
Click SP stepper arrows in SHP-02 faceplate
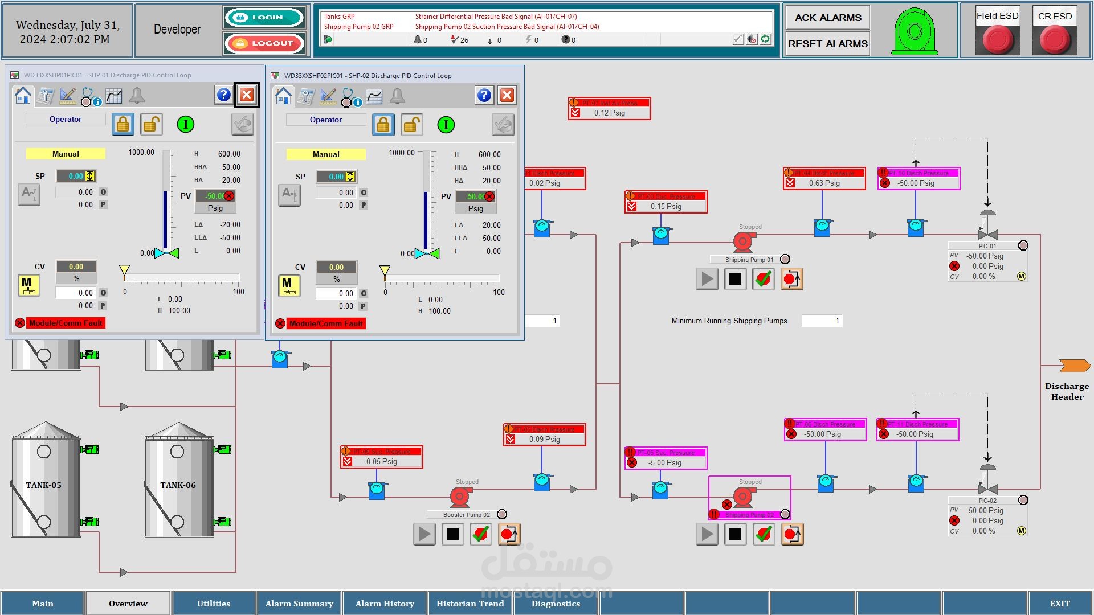pyautogui.click(x=350, y=177)
